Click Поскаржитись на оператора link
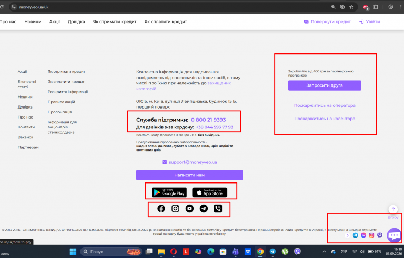Screen dimensions: 404x258 [x=325, y=105]
